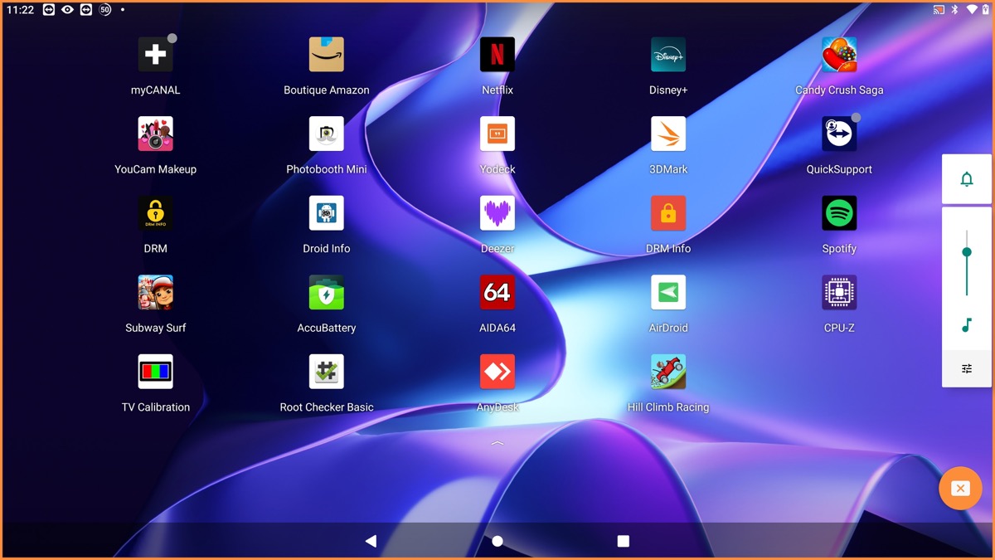Tap the eye icon in status bar
Viewport: 995px width, 560px height.
point(68,10)
